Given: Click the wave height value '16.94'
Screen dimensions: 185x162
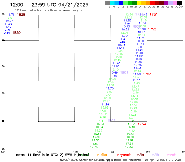Looking at the screenshot, I should pyautogui.click(x=99, y=127).
